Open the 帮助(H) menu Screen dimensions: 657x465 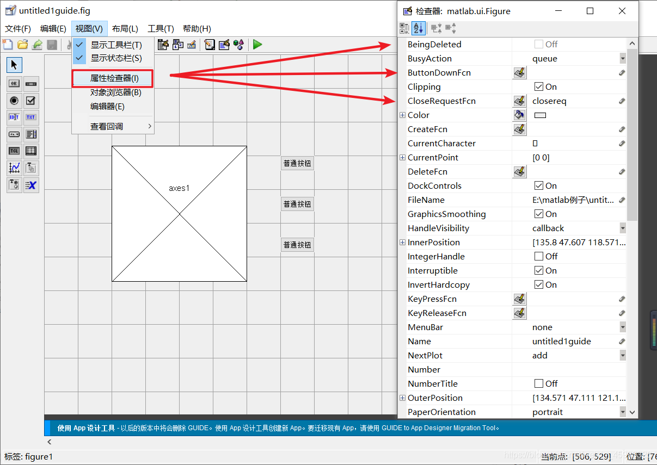click(x=197, y=29)
